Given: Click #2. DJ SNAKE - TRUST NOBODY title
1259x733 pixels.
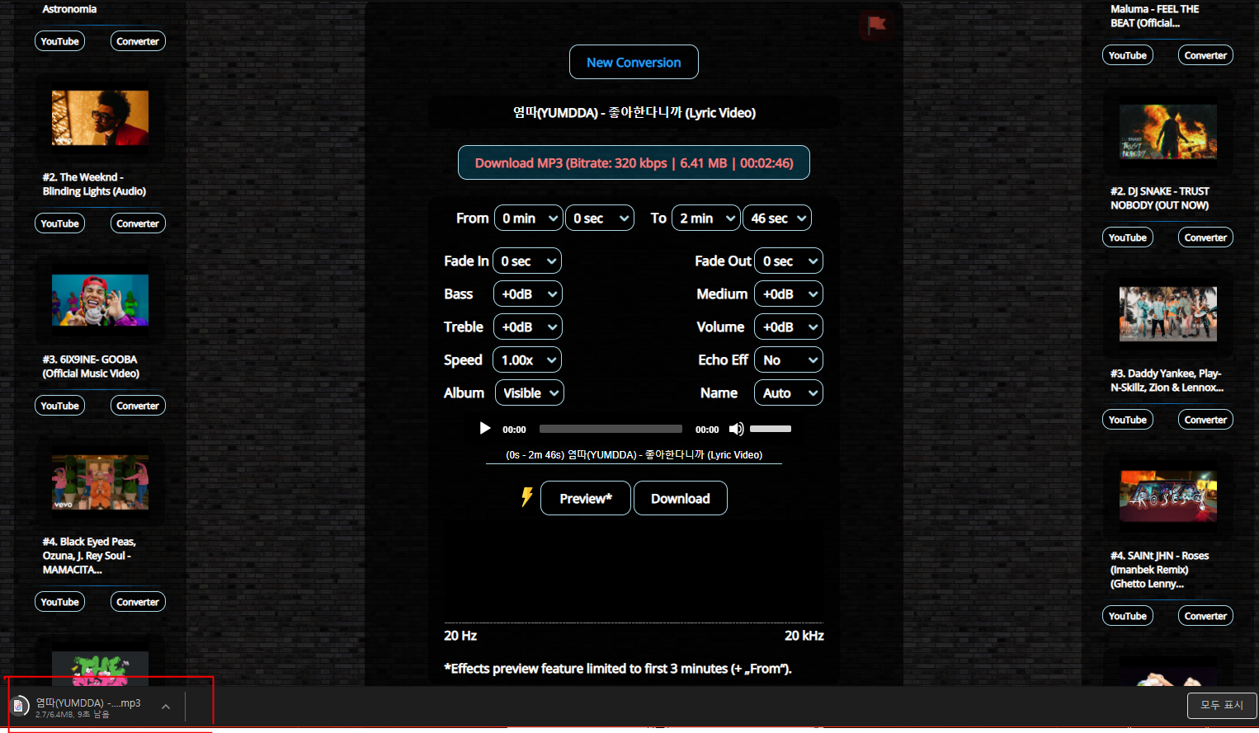Looking at the screenshot, I should tap(1160, 198).
